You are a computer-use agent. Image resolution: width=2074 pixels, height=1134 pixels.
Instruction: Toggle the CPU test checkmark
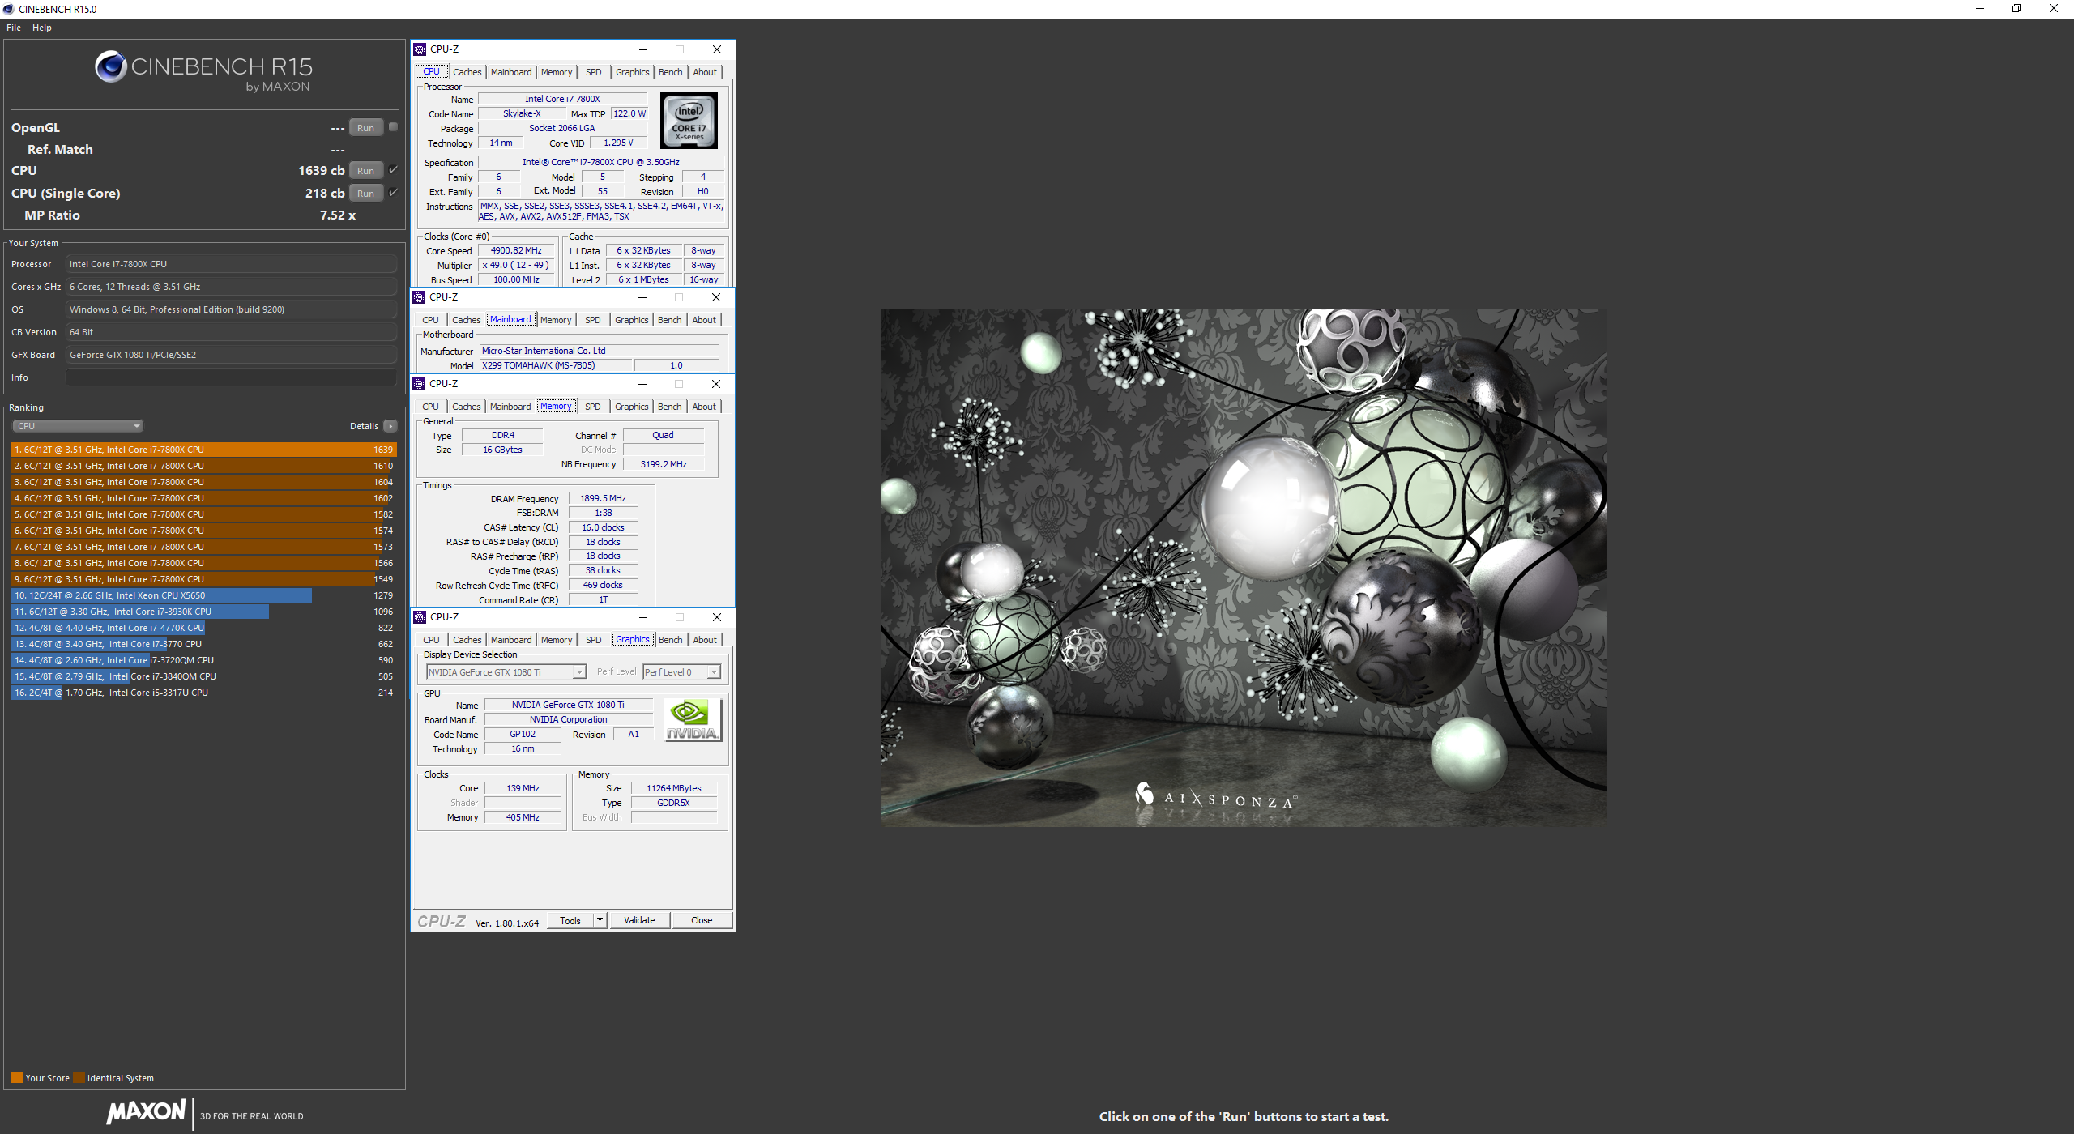click(x=393, y=170)
